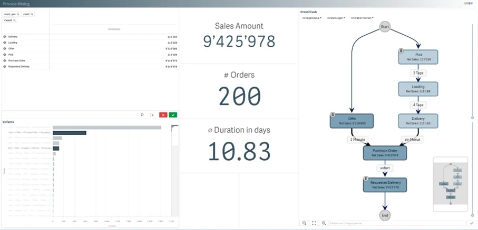Screen dimensions: 478x230
Task: Expand the Delivery row in pivot table
Action: [x=5, y=37]
